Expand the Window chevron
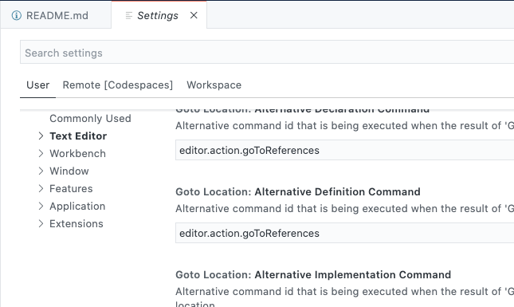514x307 pixels. point(41,171)
